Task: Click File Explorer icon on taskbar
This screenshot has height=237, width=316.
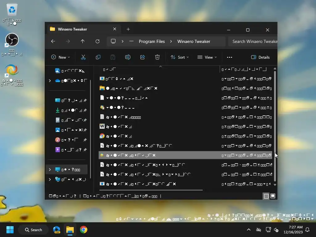Action: [70, 230]
